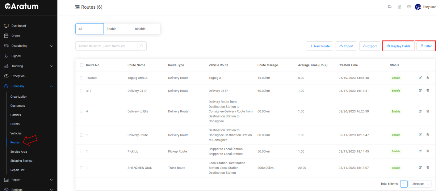
Task: Check the Pick Up row checkbox
Action: click(x=82, y=151)
